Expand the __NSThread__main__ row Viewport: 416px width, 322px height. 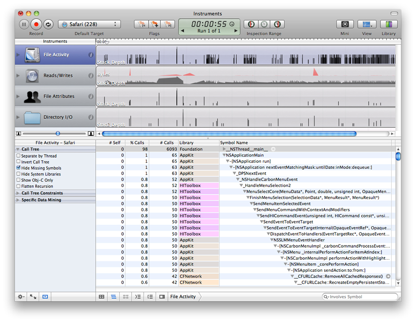pyautogui.click(x=224, y=149)
